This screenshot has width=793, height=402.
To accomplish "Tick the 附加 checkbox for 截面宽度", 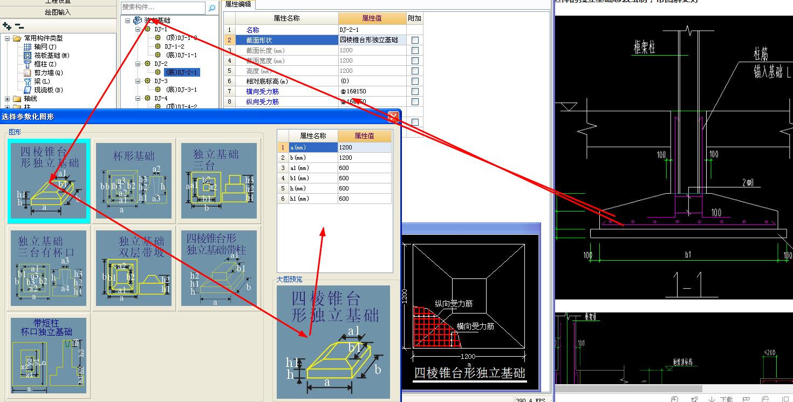I will 415,60.
